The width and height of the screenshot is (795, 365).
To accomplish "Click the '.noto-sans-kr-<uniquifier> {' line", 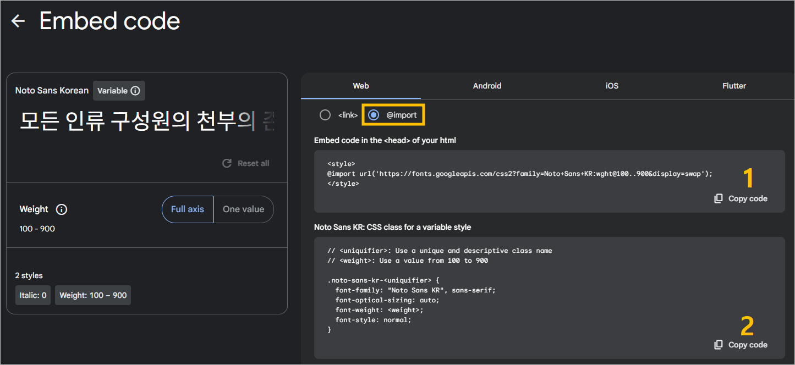I will 383,280.
